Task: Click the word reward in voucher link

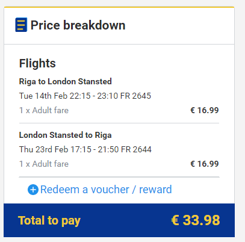Action: pyautogui.click(x=155, y=190)
